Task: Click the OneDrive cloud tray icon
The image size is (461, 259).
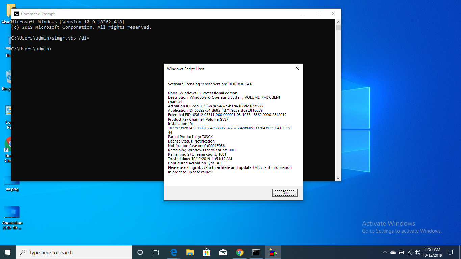Action: click(393, 252)
